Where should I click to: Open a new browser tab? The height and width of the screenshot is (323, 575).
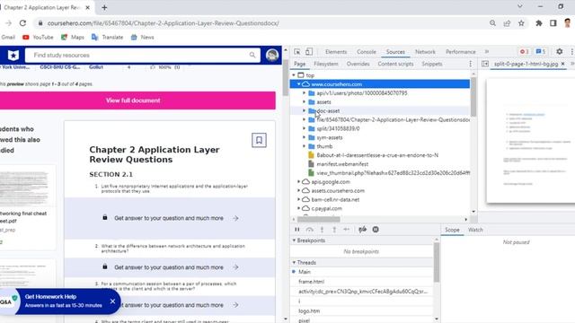[104, 7]
